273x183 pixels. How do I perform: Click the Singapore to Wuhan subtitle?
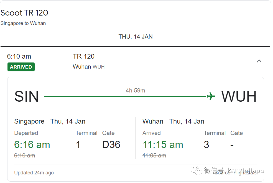click(23, 23)
